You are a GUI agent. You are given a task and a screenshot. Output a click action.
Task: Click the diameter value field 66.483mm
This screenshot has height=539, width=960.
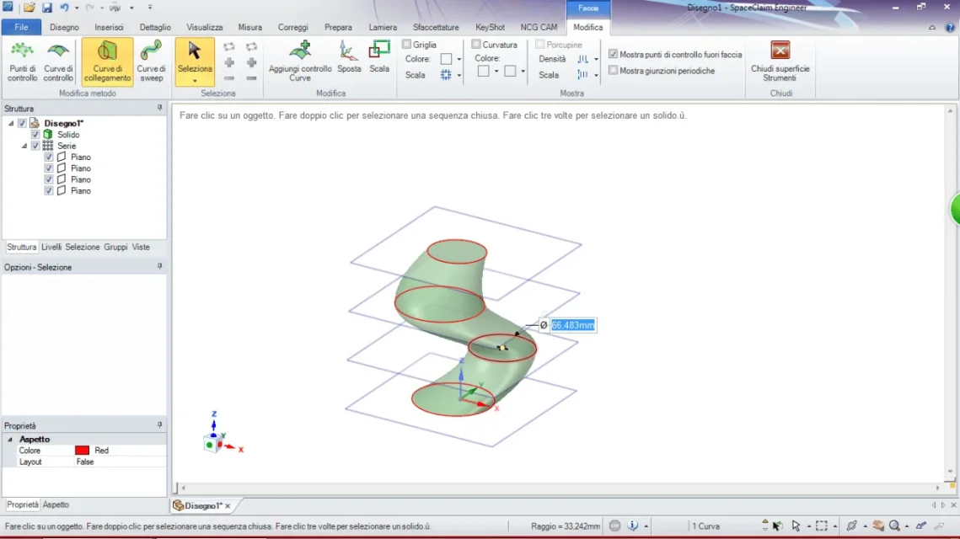pyautogui.click(x=572, y=325)
